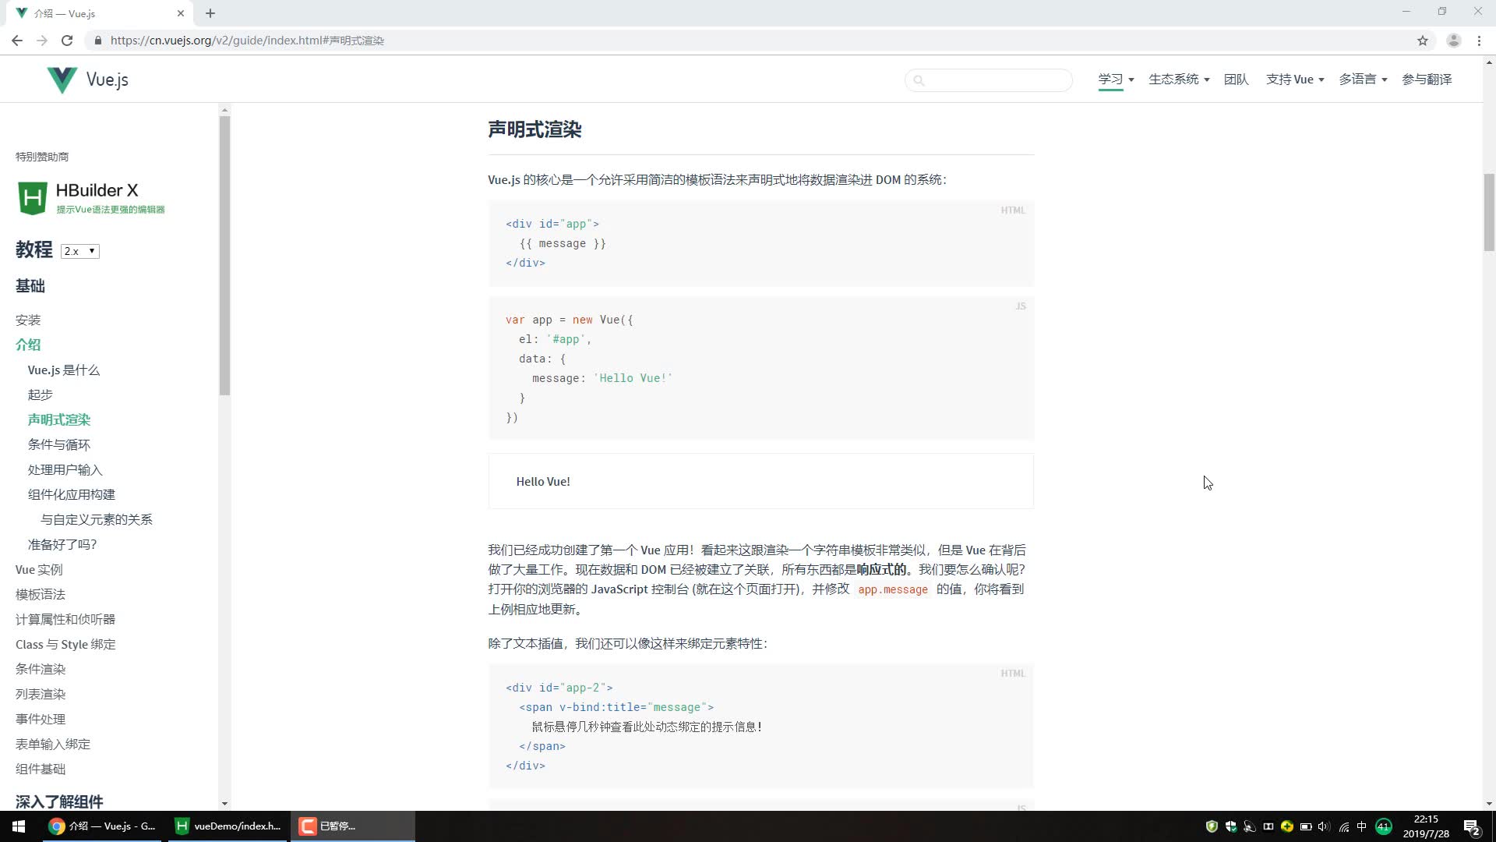1496x842 pixels.
Task: Click the battery tray icon
Action: point(1306,826)
